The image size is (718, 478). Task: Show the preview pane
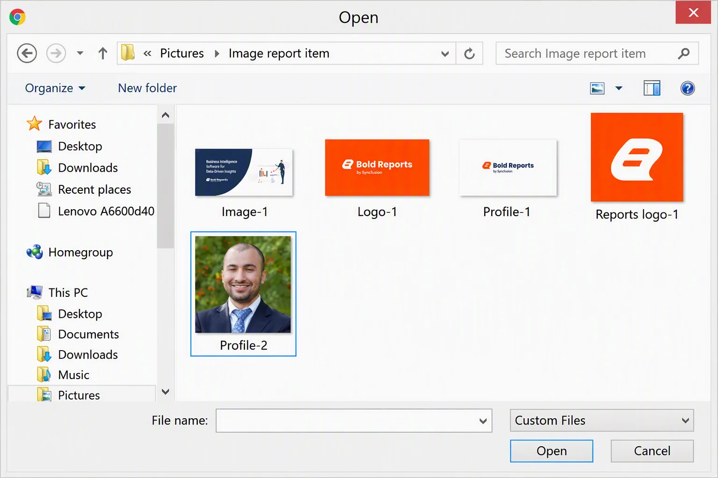[x=652, y=88]
